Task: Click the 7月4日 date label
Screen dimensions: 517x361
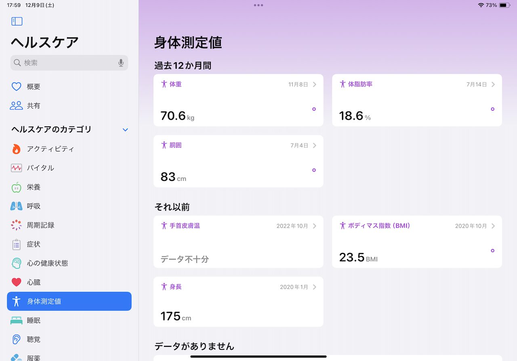Action: coord(299,145)
